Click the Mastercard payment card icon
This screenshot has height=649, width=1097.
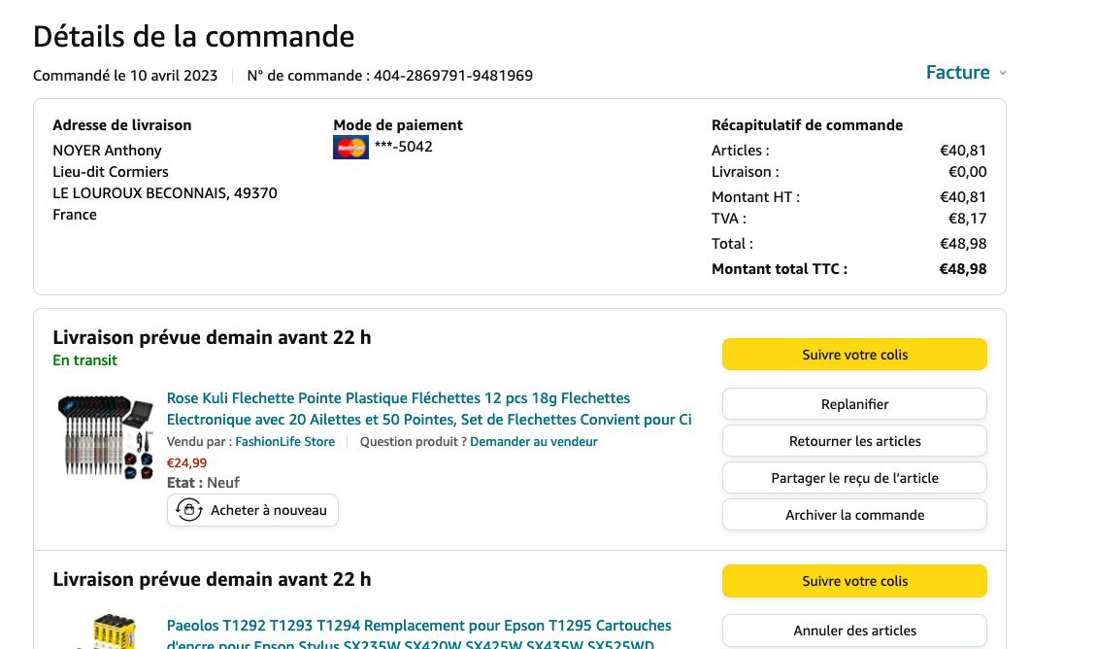(x=350, y=148)
